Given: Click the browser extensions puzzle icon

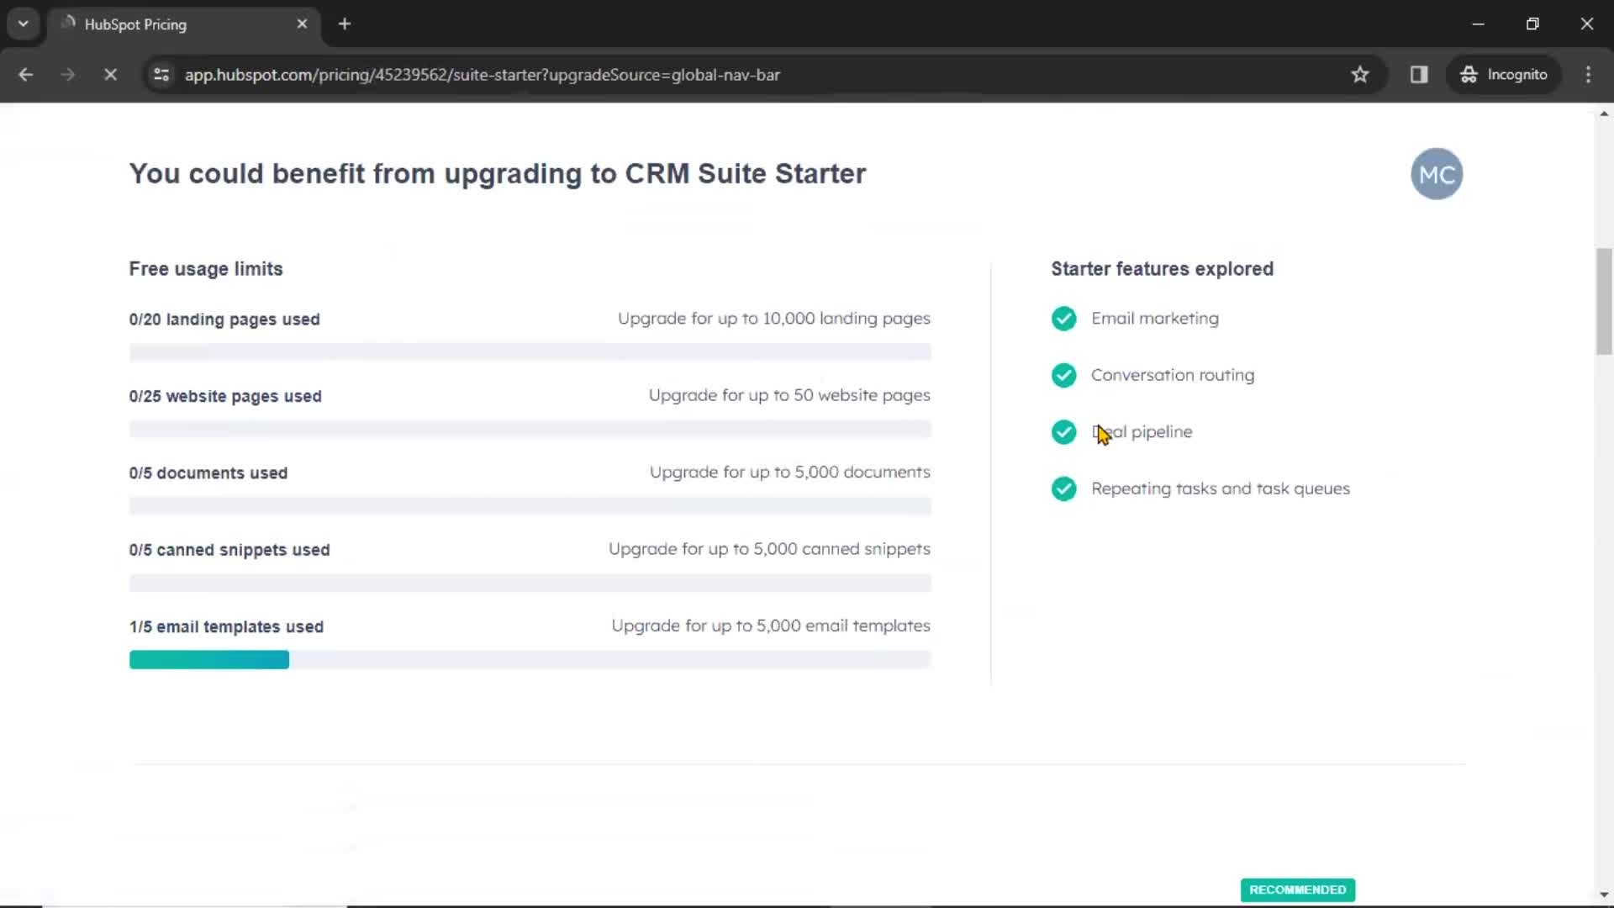Looking at the screenshot, I should tap(1419, 74).
